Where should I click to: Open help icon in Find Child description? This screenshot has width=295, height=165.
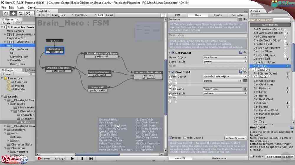point(292,128)
